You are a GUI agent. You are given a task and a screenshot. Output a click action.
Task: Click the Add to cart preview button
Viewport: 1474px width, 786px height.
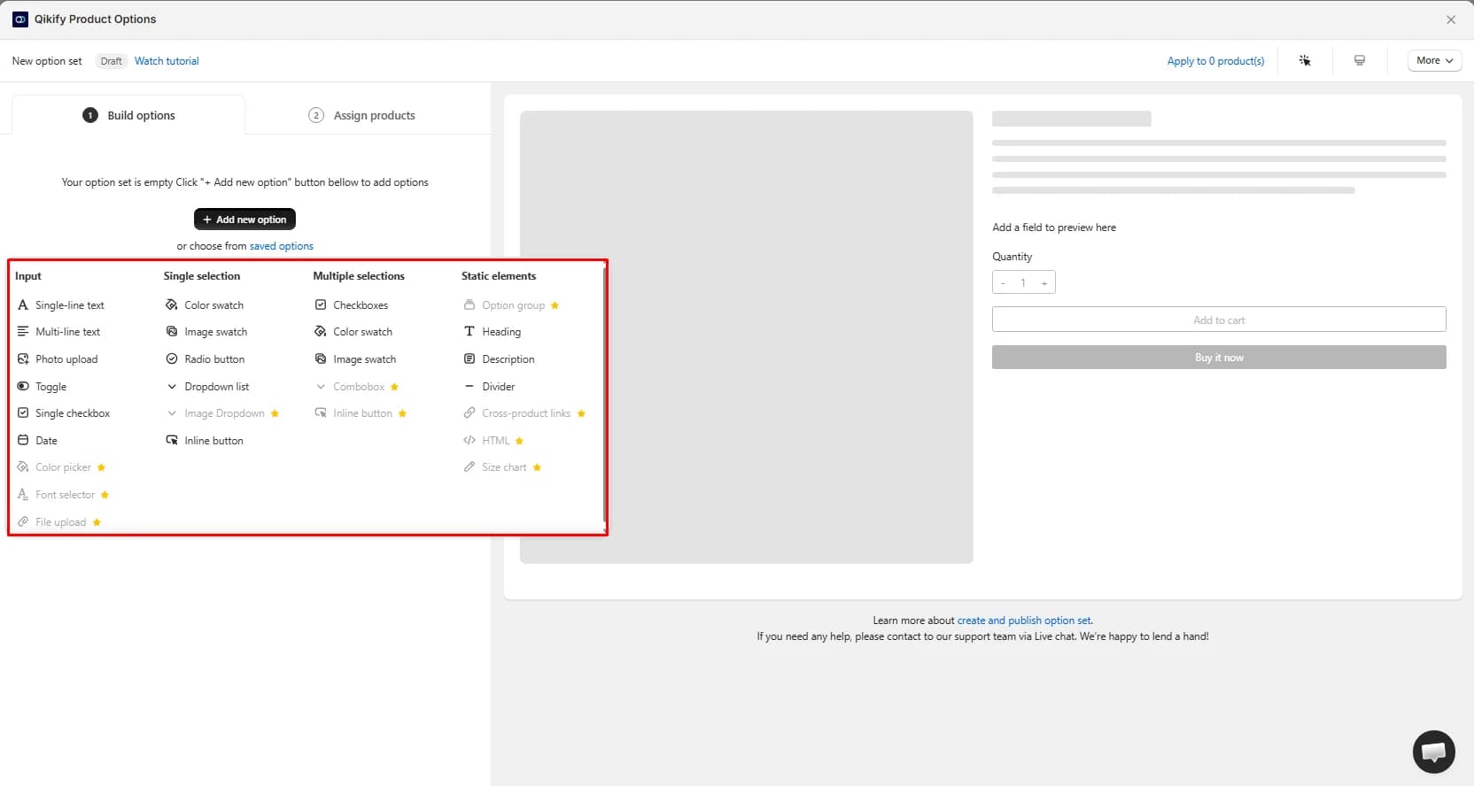[1219, 320]
